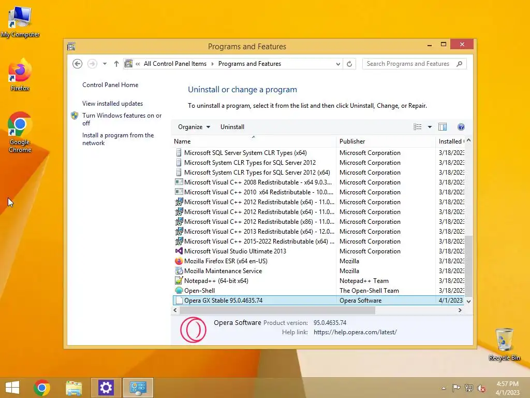The image size is (530, 398).
Task: Open the Firefox desktop shortcut
Action: click(20, 75)
